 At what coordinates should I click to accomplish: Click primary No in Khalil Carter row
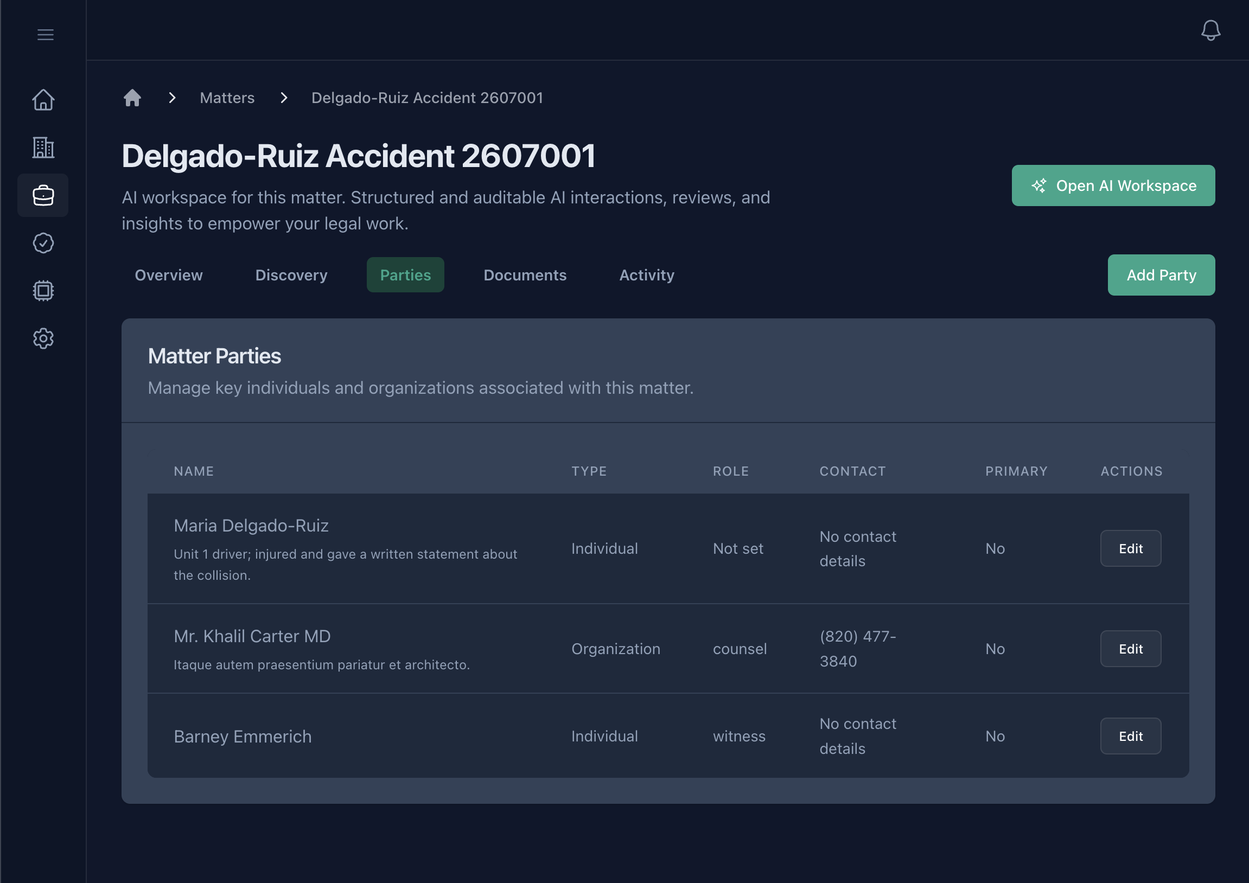click(995, 649)
